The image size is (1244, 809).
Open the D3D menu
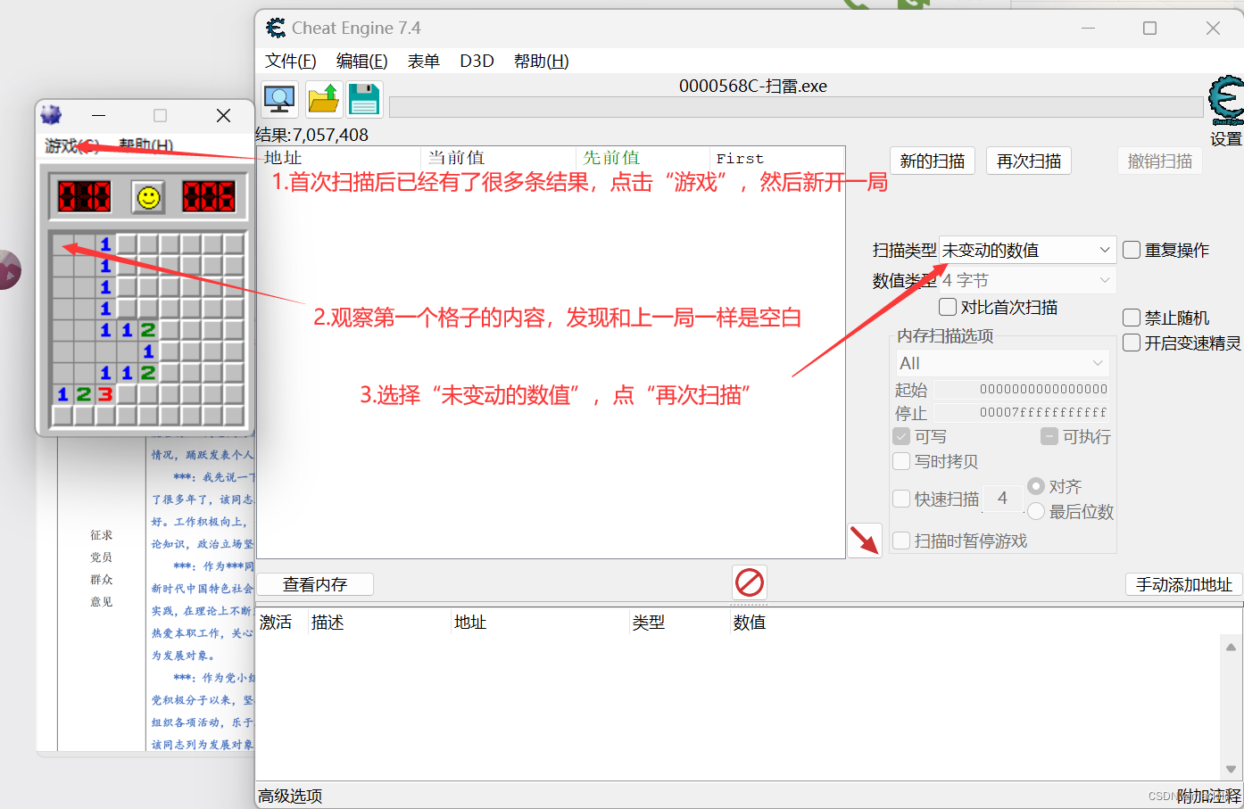pos(477,61)
